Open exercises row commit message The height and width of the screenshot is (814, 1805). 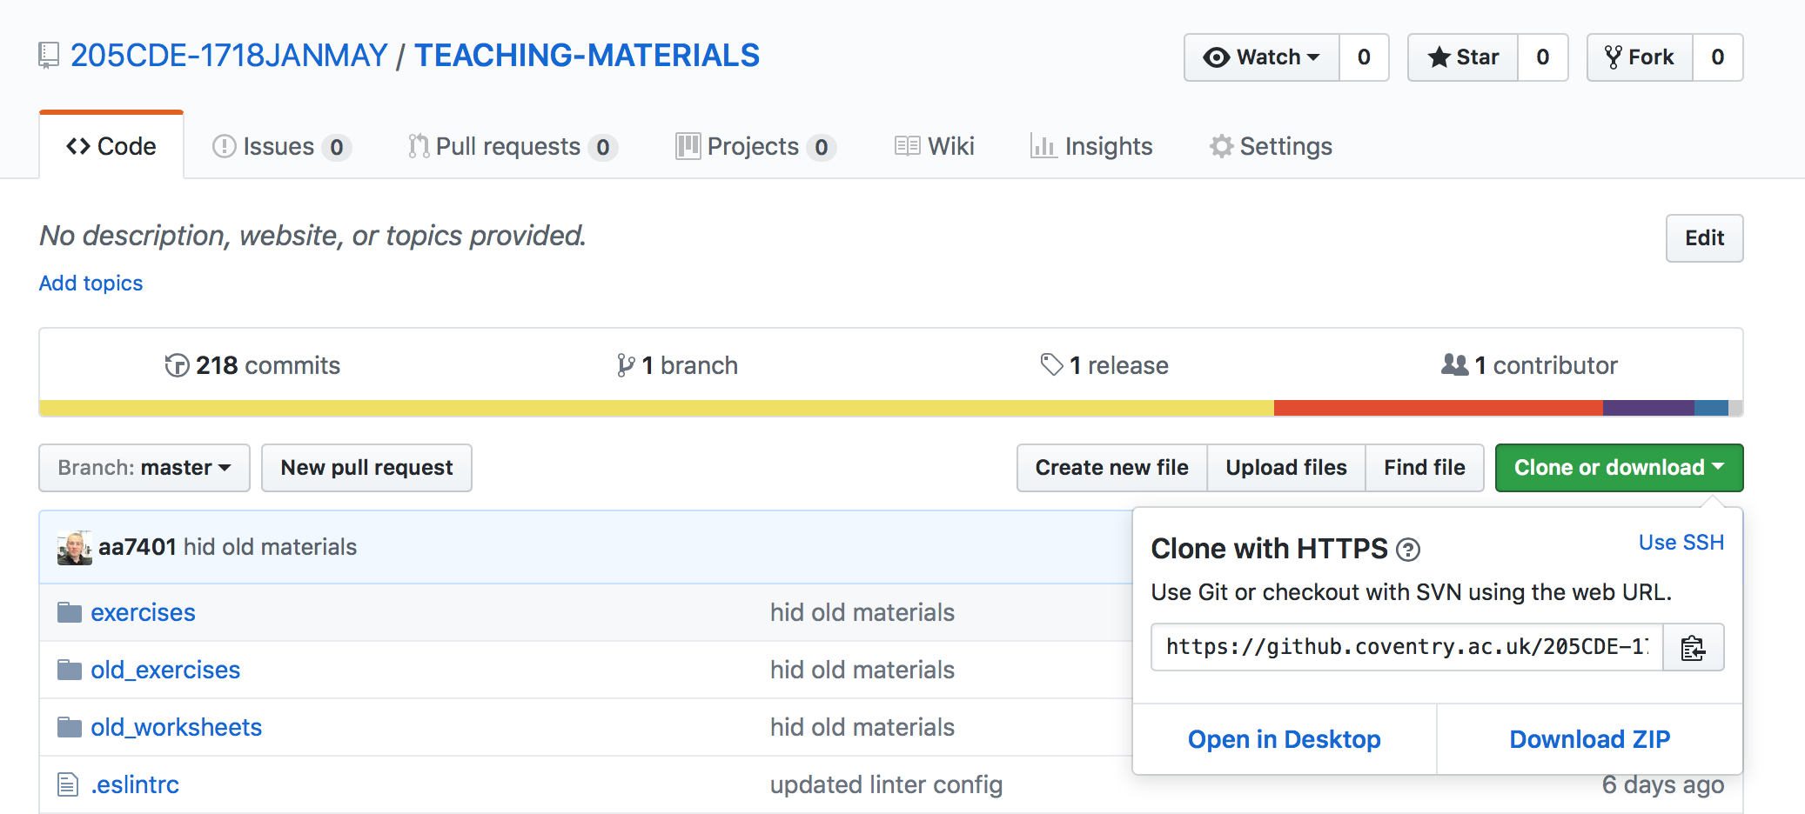pyautogui.click(x=862, y=612)
